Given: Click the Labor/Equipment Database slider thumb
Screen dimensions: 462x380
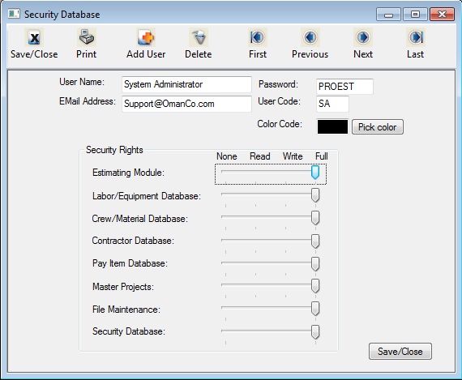Looking at the screenshot, I should [315, 195].
